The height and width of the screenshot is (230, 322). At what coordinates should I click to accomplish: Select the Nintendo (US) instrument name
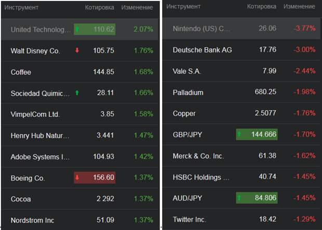coord(202,28)
